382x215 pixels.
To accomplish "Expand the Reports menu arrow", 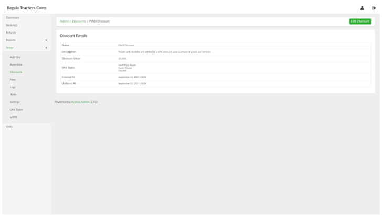I will [x=46, y=40].
